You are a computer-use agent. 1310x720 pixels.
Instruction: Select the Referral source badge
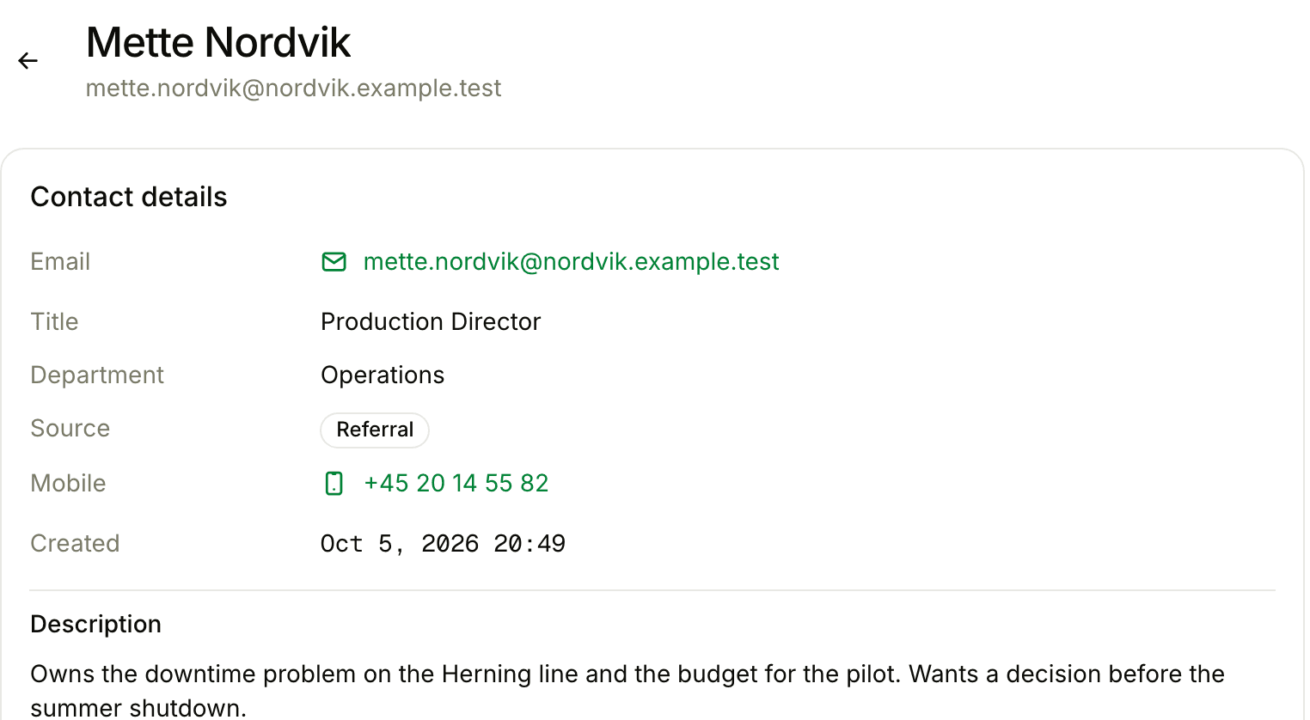coord(375,430)
